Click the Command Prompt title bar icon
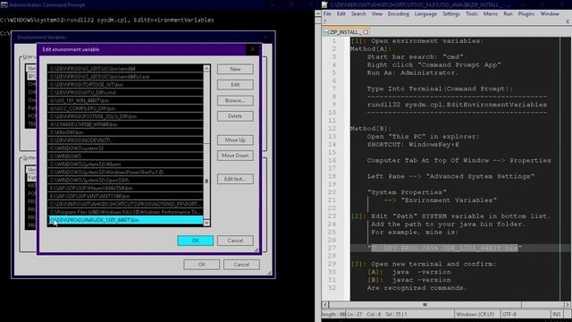572x322 pixels. point(4,4)
